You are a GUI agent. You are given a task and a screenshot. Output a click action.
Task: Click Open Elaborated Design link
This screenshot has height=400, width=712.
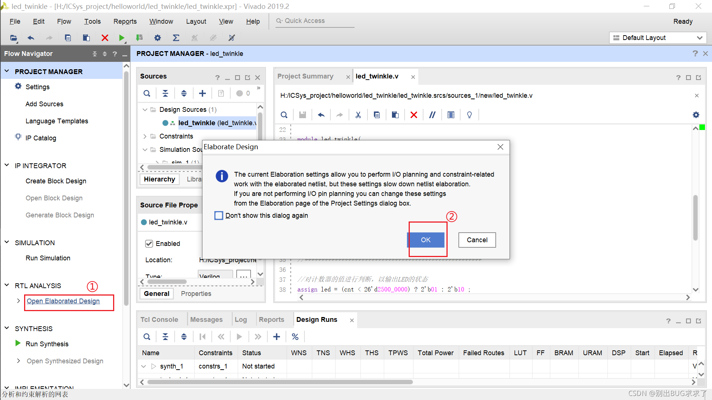pyautogui.click(x=63, y=301)
